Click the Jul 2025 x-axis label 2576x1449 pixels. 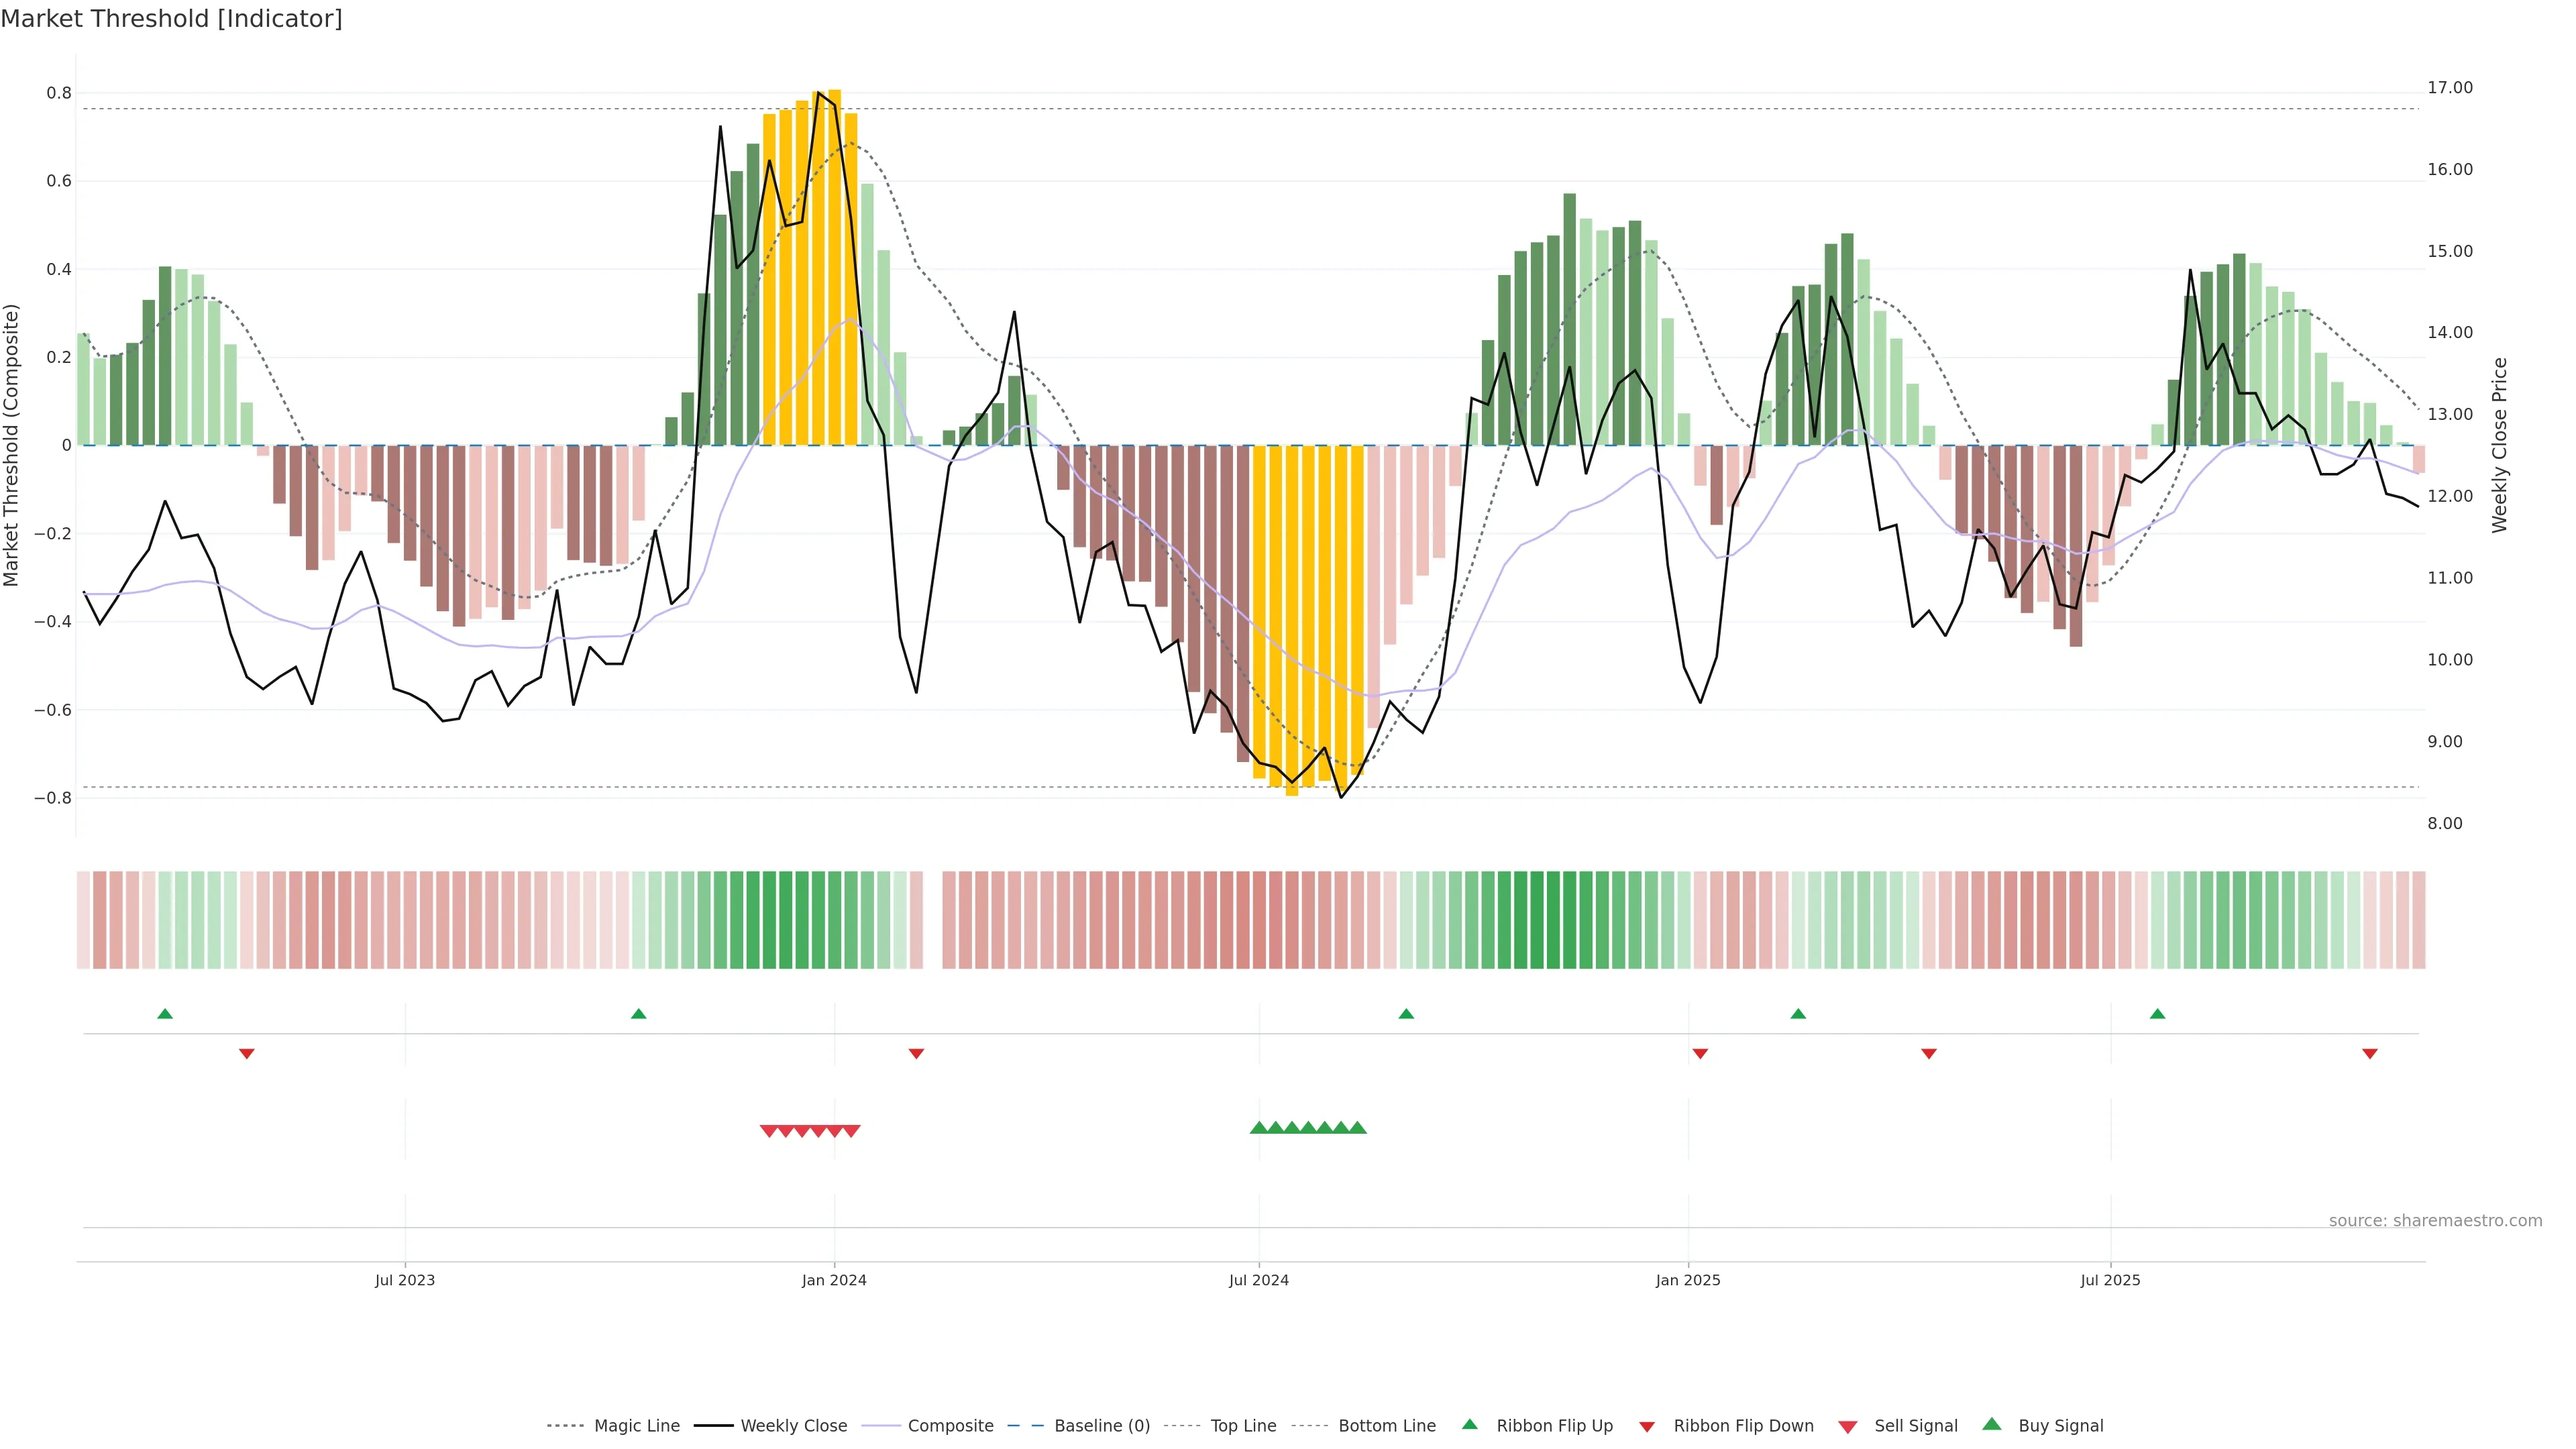2110,1280
